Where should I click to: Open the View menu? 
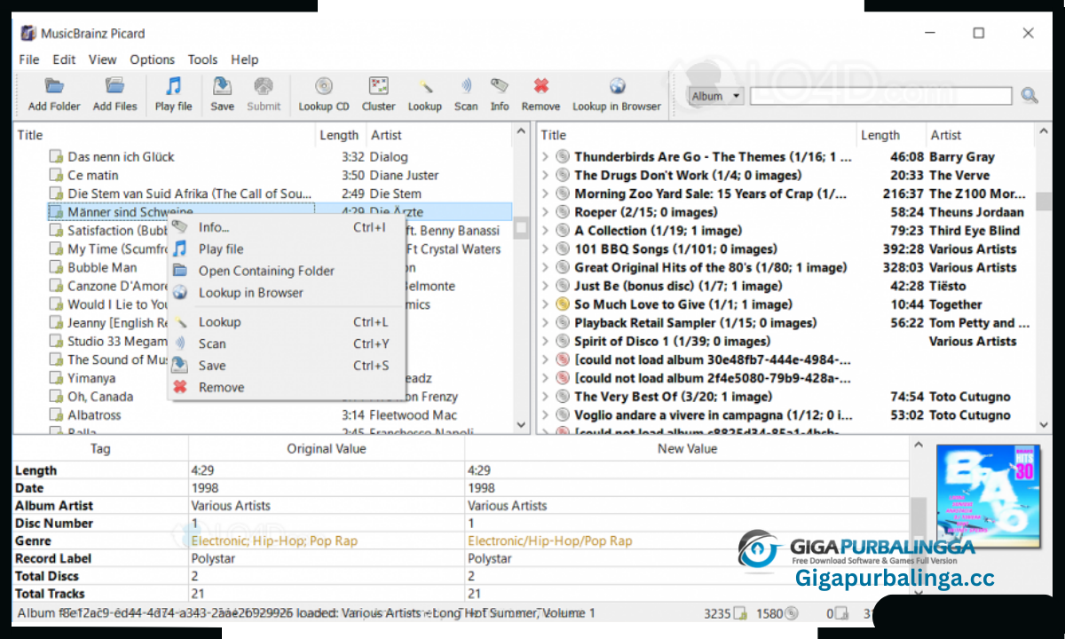point(103,59)
